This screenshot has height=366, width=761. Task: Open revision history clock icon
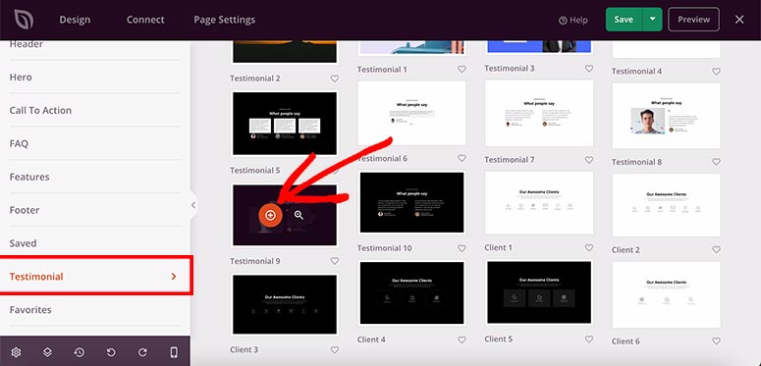tap(80, 352)
